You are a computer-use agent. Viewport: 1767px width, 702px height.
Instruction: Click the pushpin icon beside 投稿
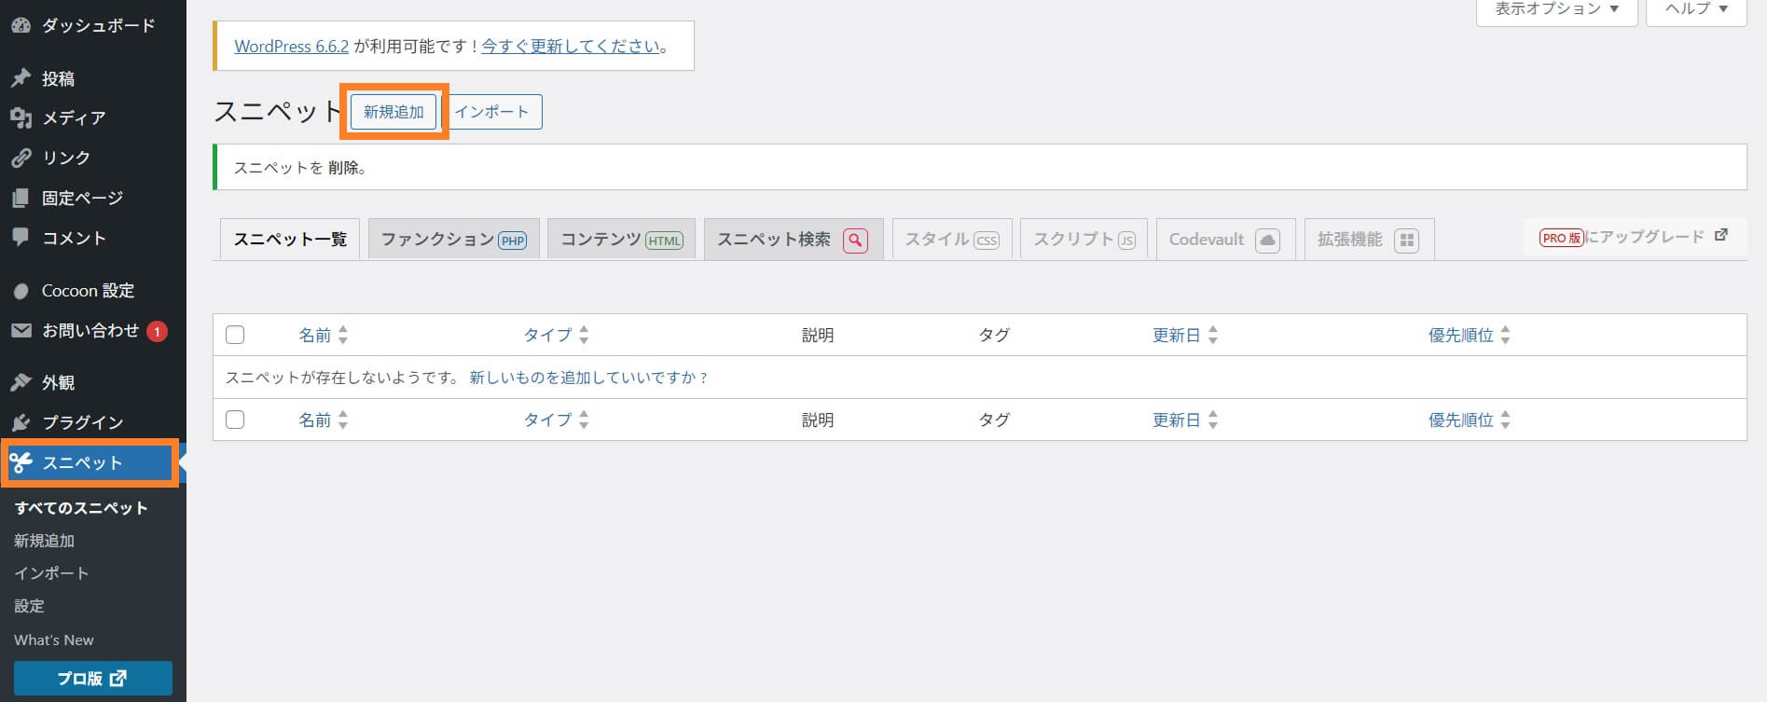pos(21,78)
